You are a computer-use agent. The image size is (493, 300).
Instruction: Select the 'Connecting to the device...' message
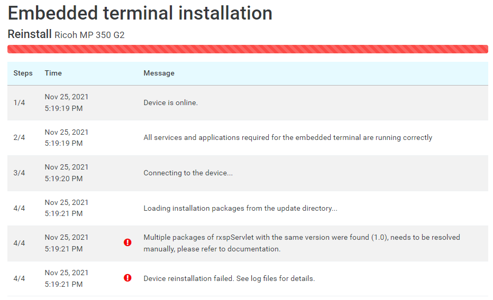(188, 173)
